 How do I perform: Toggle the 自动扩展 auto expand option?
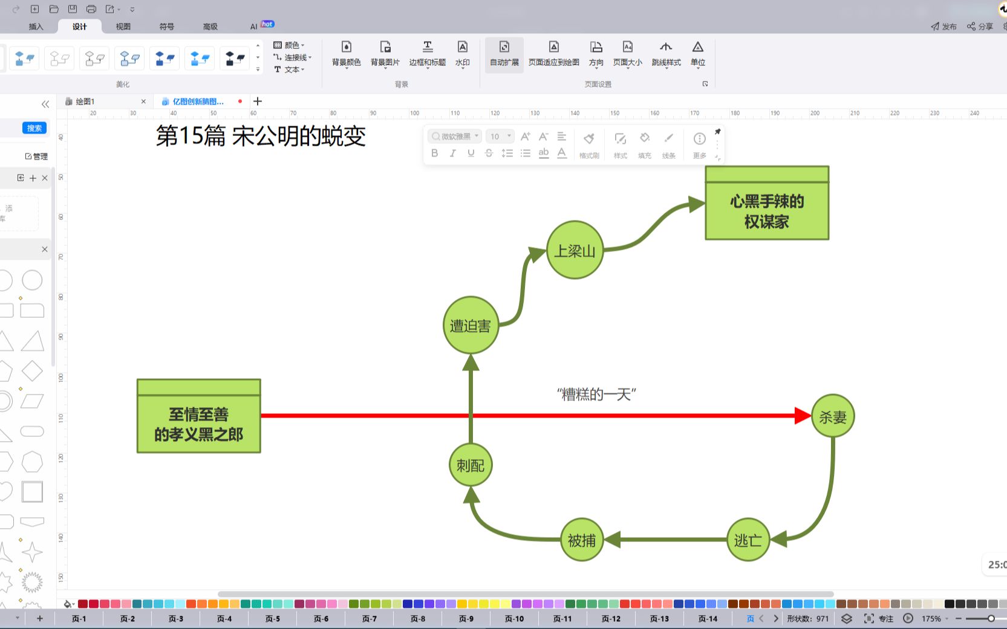(x=504, y=54)
